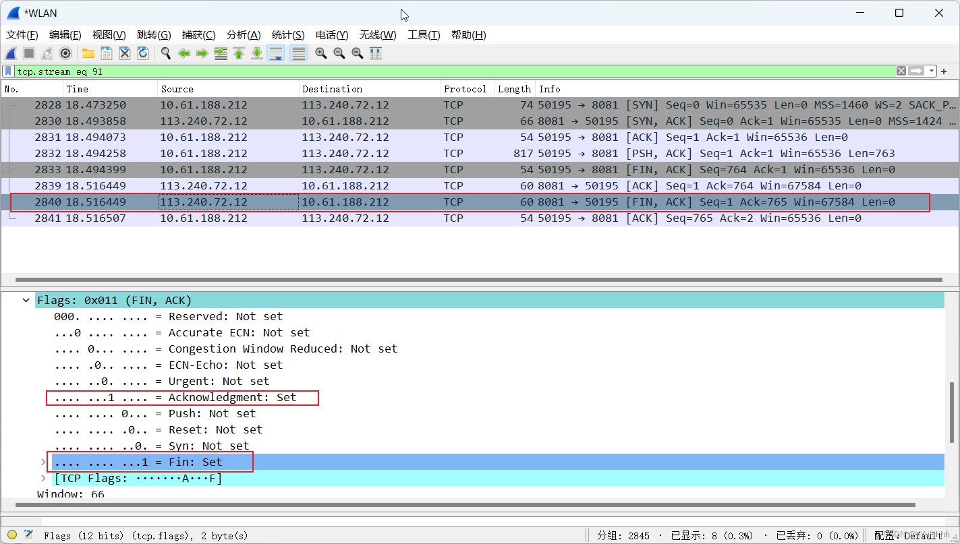Select the Acknowledgment: Set line
Image resolution: width=960 pixels, height=544 pixels.
pyautogui.click(x=175, y=398)
